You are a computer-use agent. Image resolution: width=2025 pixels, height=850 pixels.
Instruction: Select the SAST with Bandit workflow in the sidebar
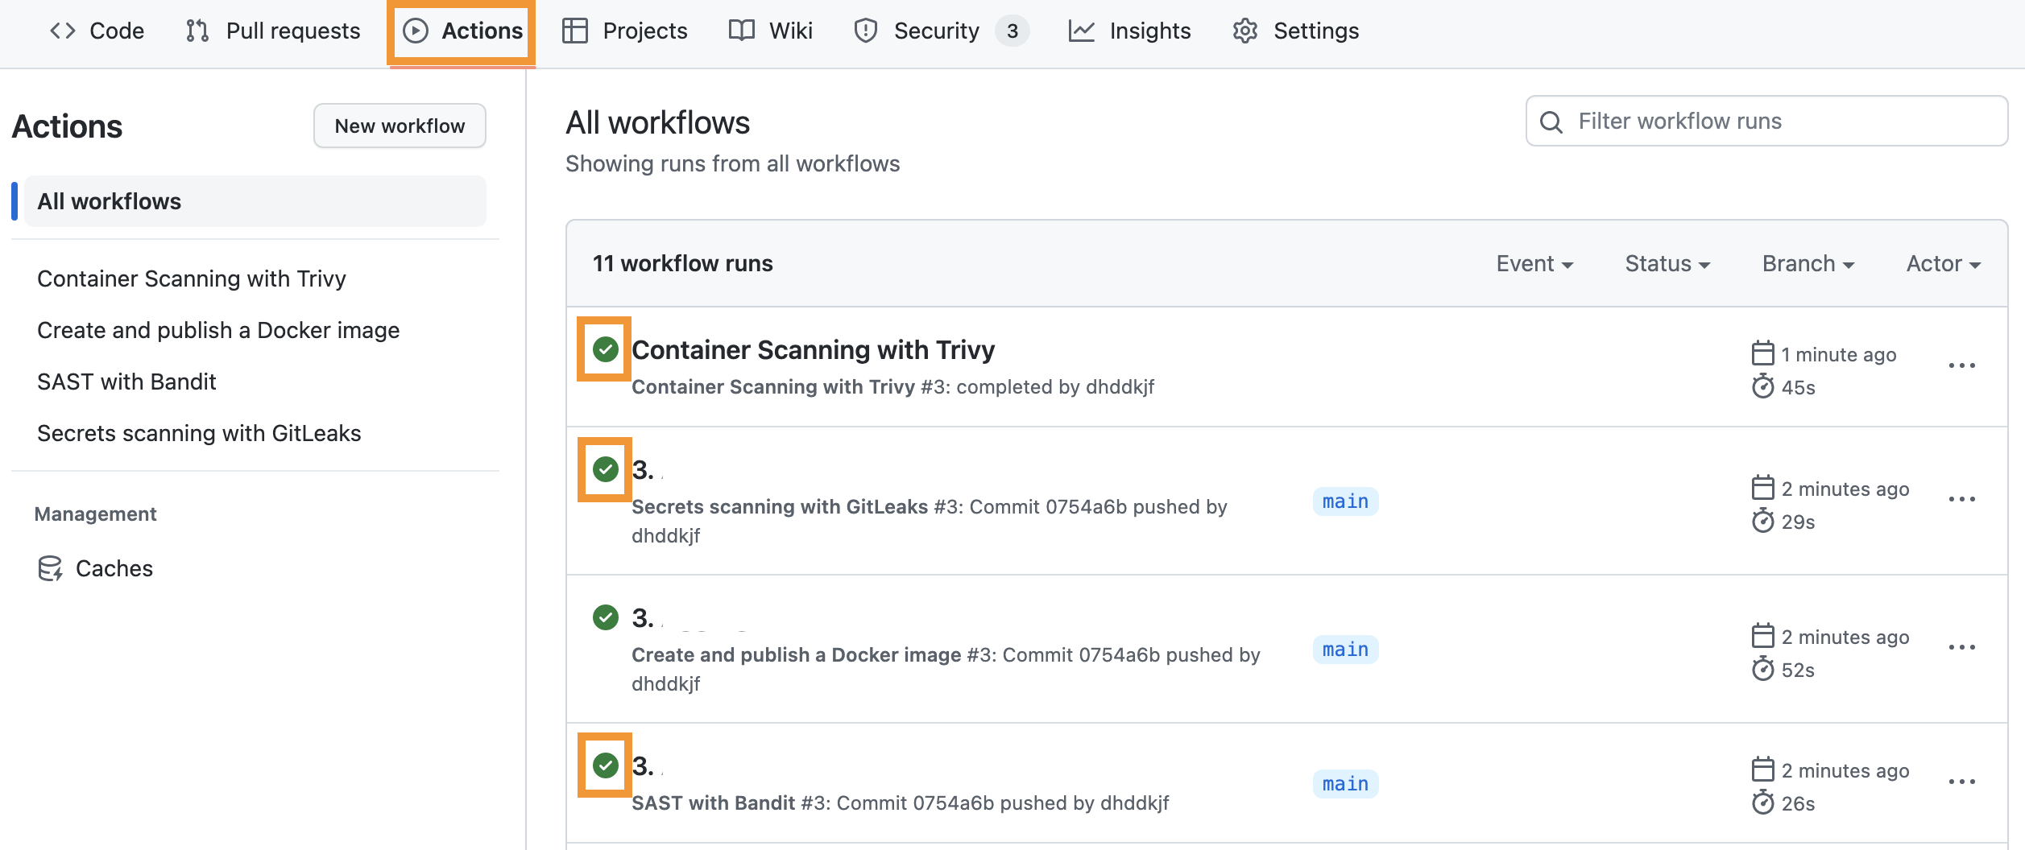(126, 382)
